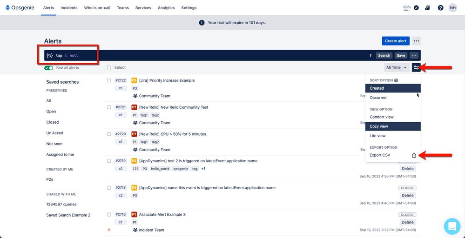The image size is (465, 238).
Task: Click the query braces search icon
Action: 49,55
